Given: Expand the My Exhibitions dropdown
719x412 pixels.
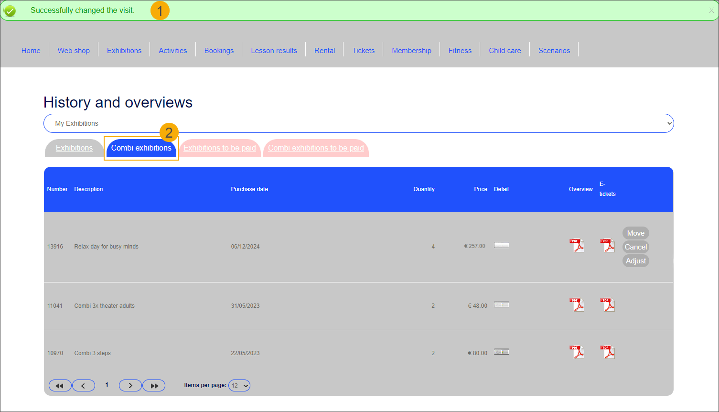Looking at the screenshot, I should (358, 123).
